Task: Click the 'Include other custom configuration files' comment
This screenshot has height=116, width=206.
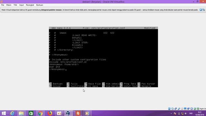Action: coord(78,60)
